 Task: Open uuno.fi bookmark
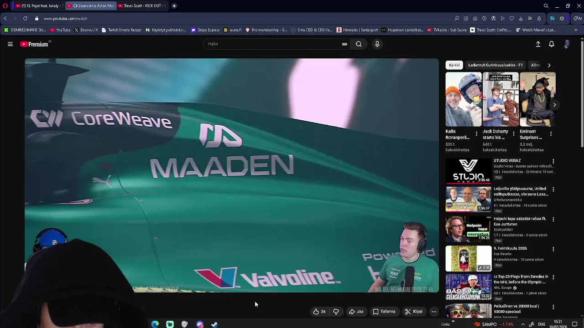pos(232,30)
